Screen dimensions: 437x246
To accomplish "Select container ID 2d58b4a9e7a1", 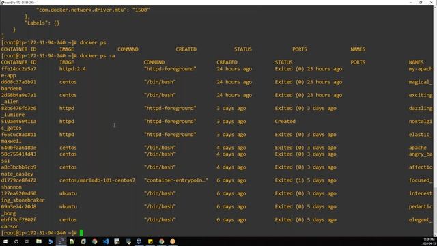I will click(18, 95).
